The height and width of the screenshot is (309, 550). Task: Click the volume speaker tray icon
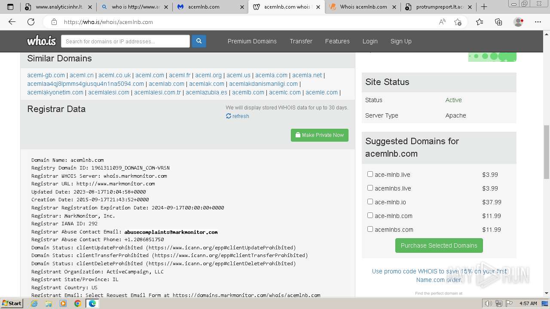tap(489, 303)
